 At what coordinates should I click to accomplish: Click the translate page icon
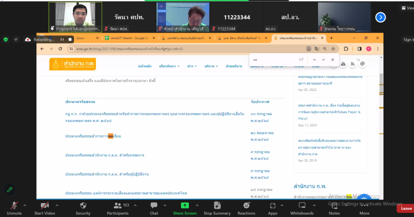(317, 49)
